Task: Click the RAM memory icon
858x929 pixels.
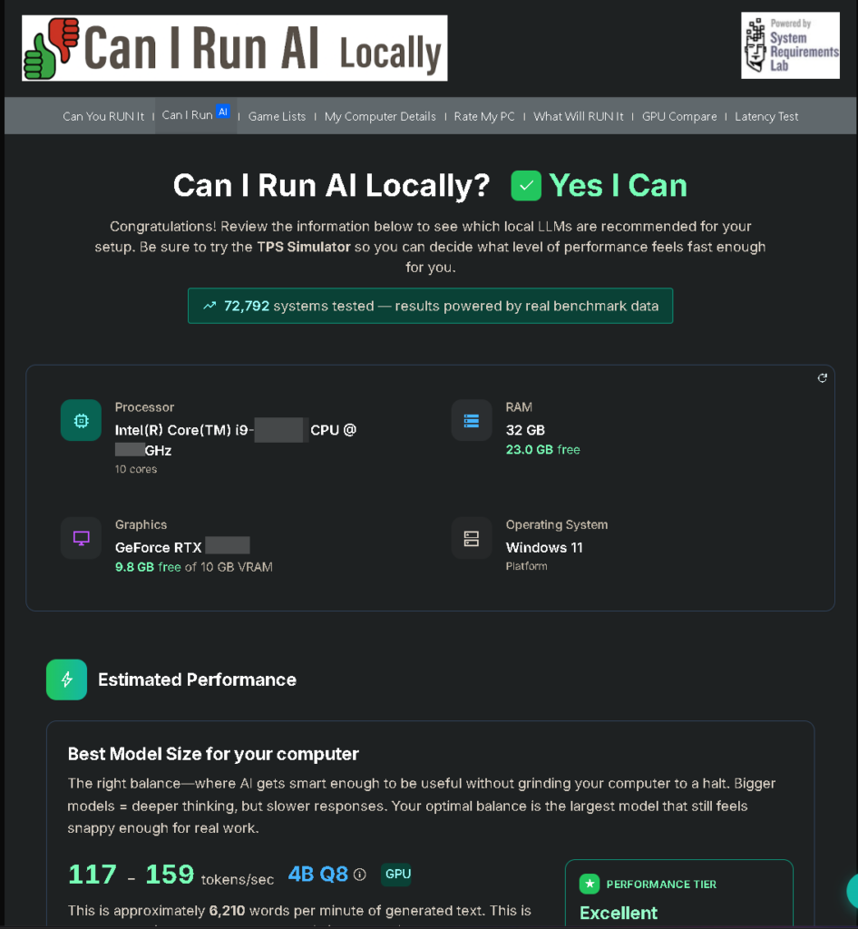Action: click(471, 421)
